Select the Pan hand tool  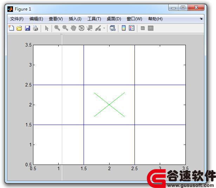click(73, 28)
